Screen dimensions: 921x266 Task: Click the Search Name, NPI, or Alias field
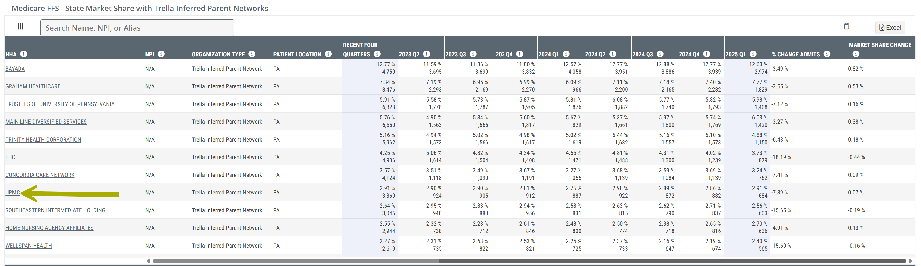(x=137, y=28)
